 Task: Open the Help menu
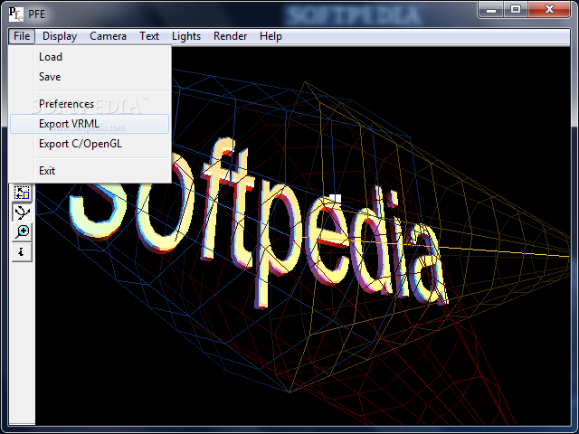(271, 36)
